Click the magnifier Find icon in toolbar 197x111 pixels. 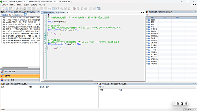(x=58, y=8)
